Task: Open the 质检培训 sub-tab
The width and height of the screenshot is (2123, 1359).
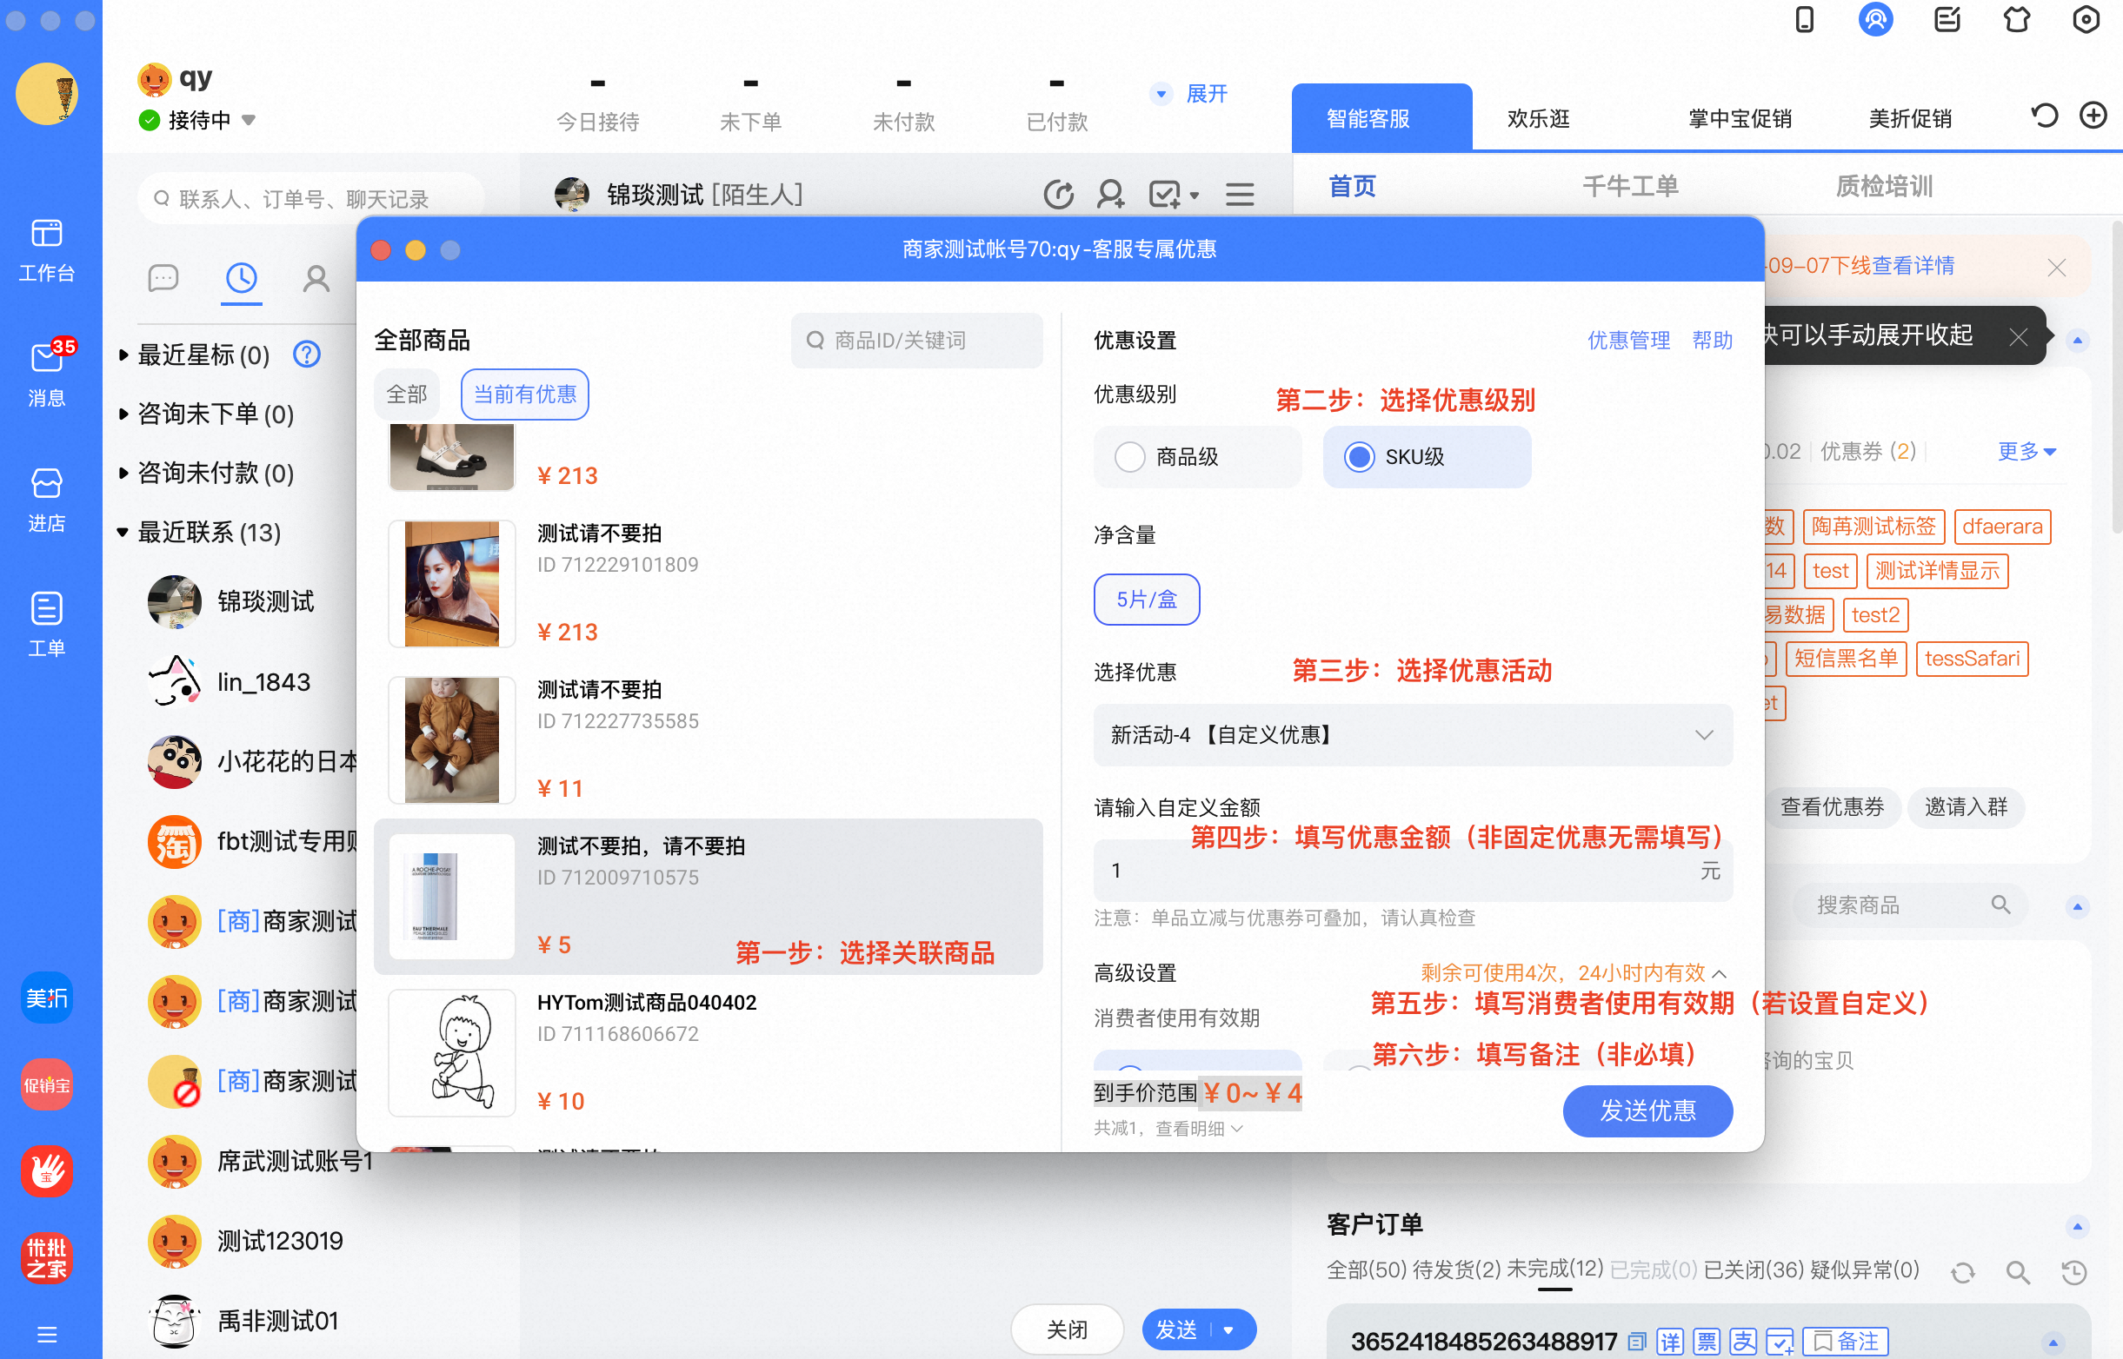Action: [1884, 186]
